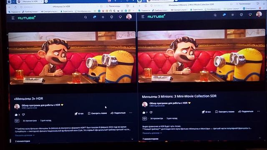Open channel name under HDR video
267x150 pixels.
click(43, 105)
